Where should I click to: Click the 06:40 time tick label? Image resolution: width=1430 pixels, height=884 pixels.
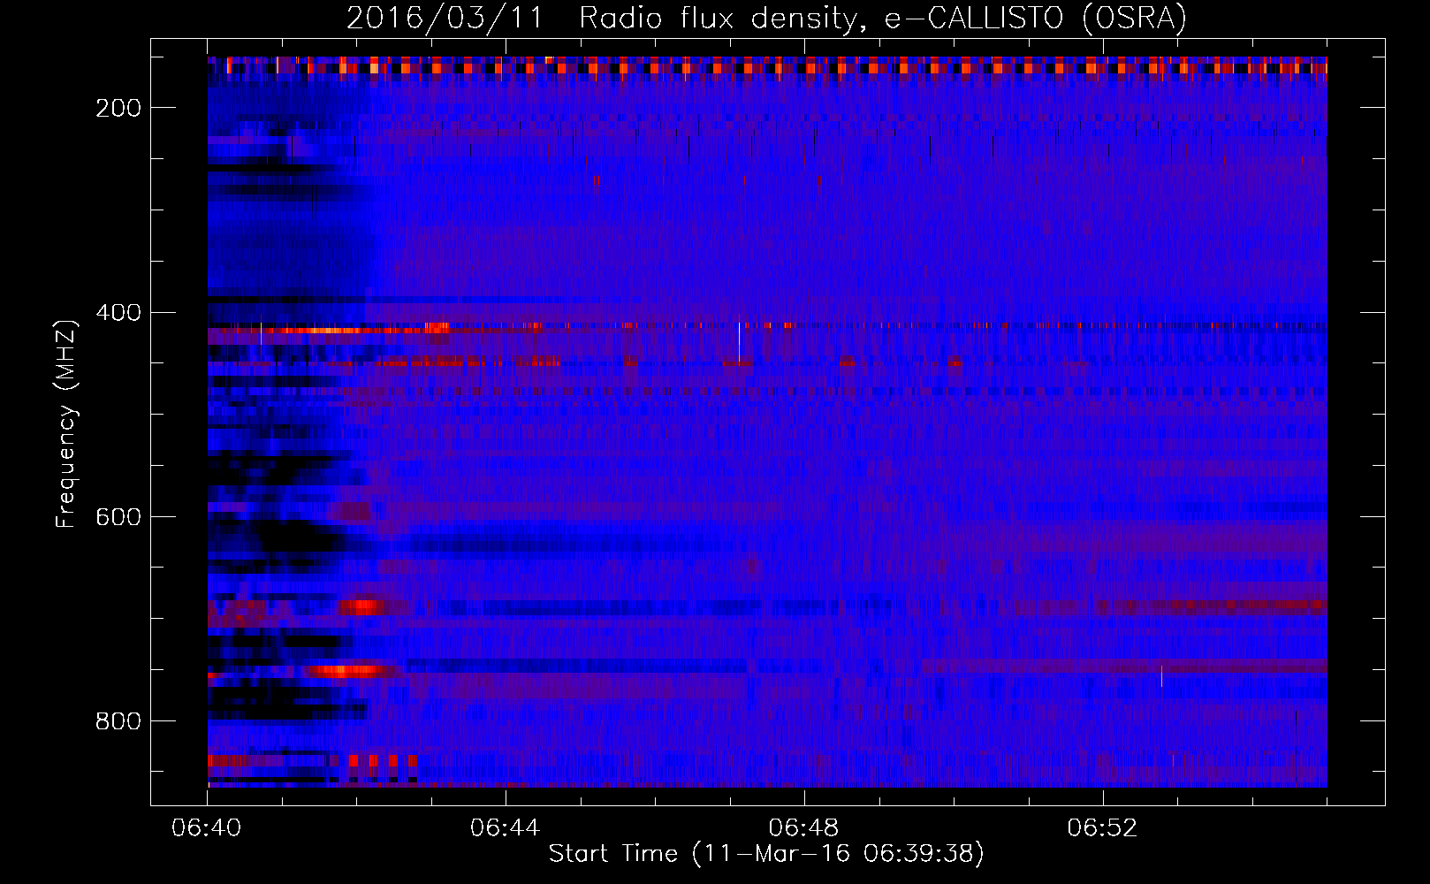pyautogui.click(x=207, y=828)
